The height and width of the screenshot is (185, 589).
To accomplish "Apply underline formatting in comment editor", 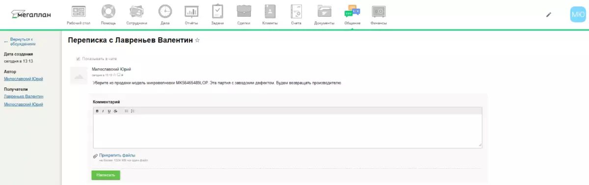I will pyautogui.click(x=109, y=111).
